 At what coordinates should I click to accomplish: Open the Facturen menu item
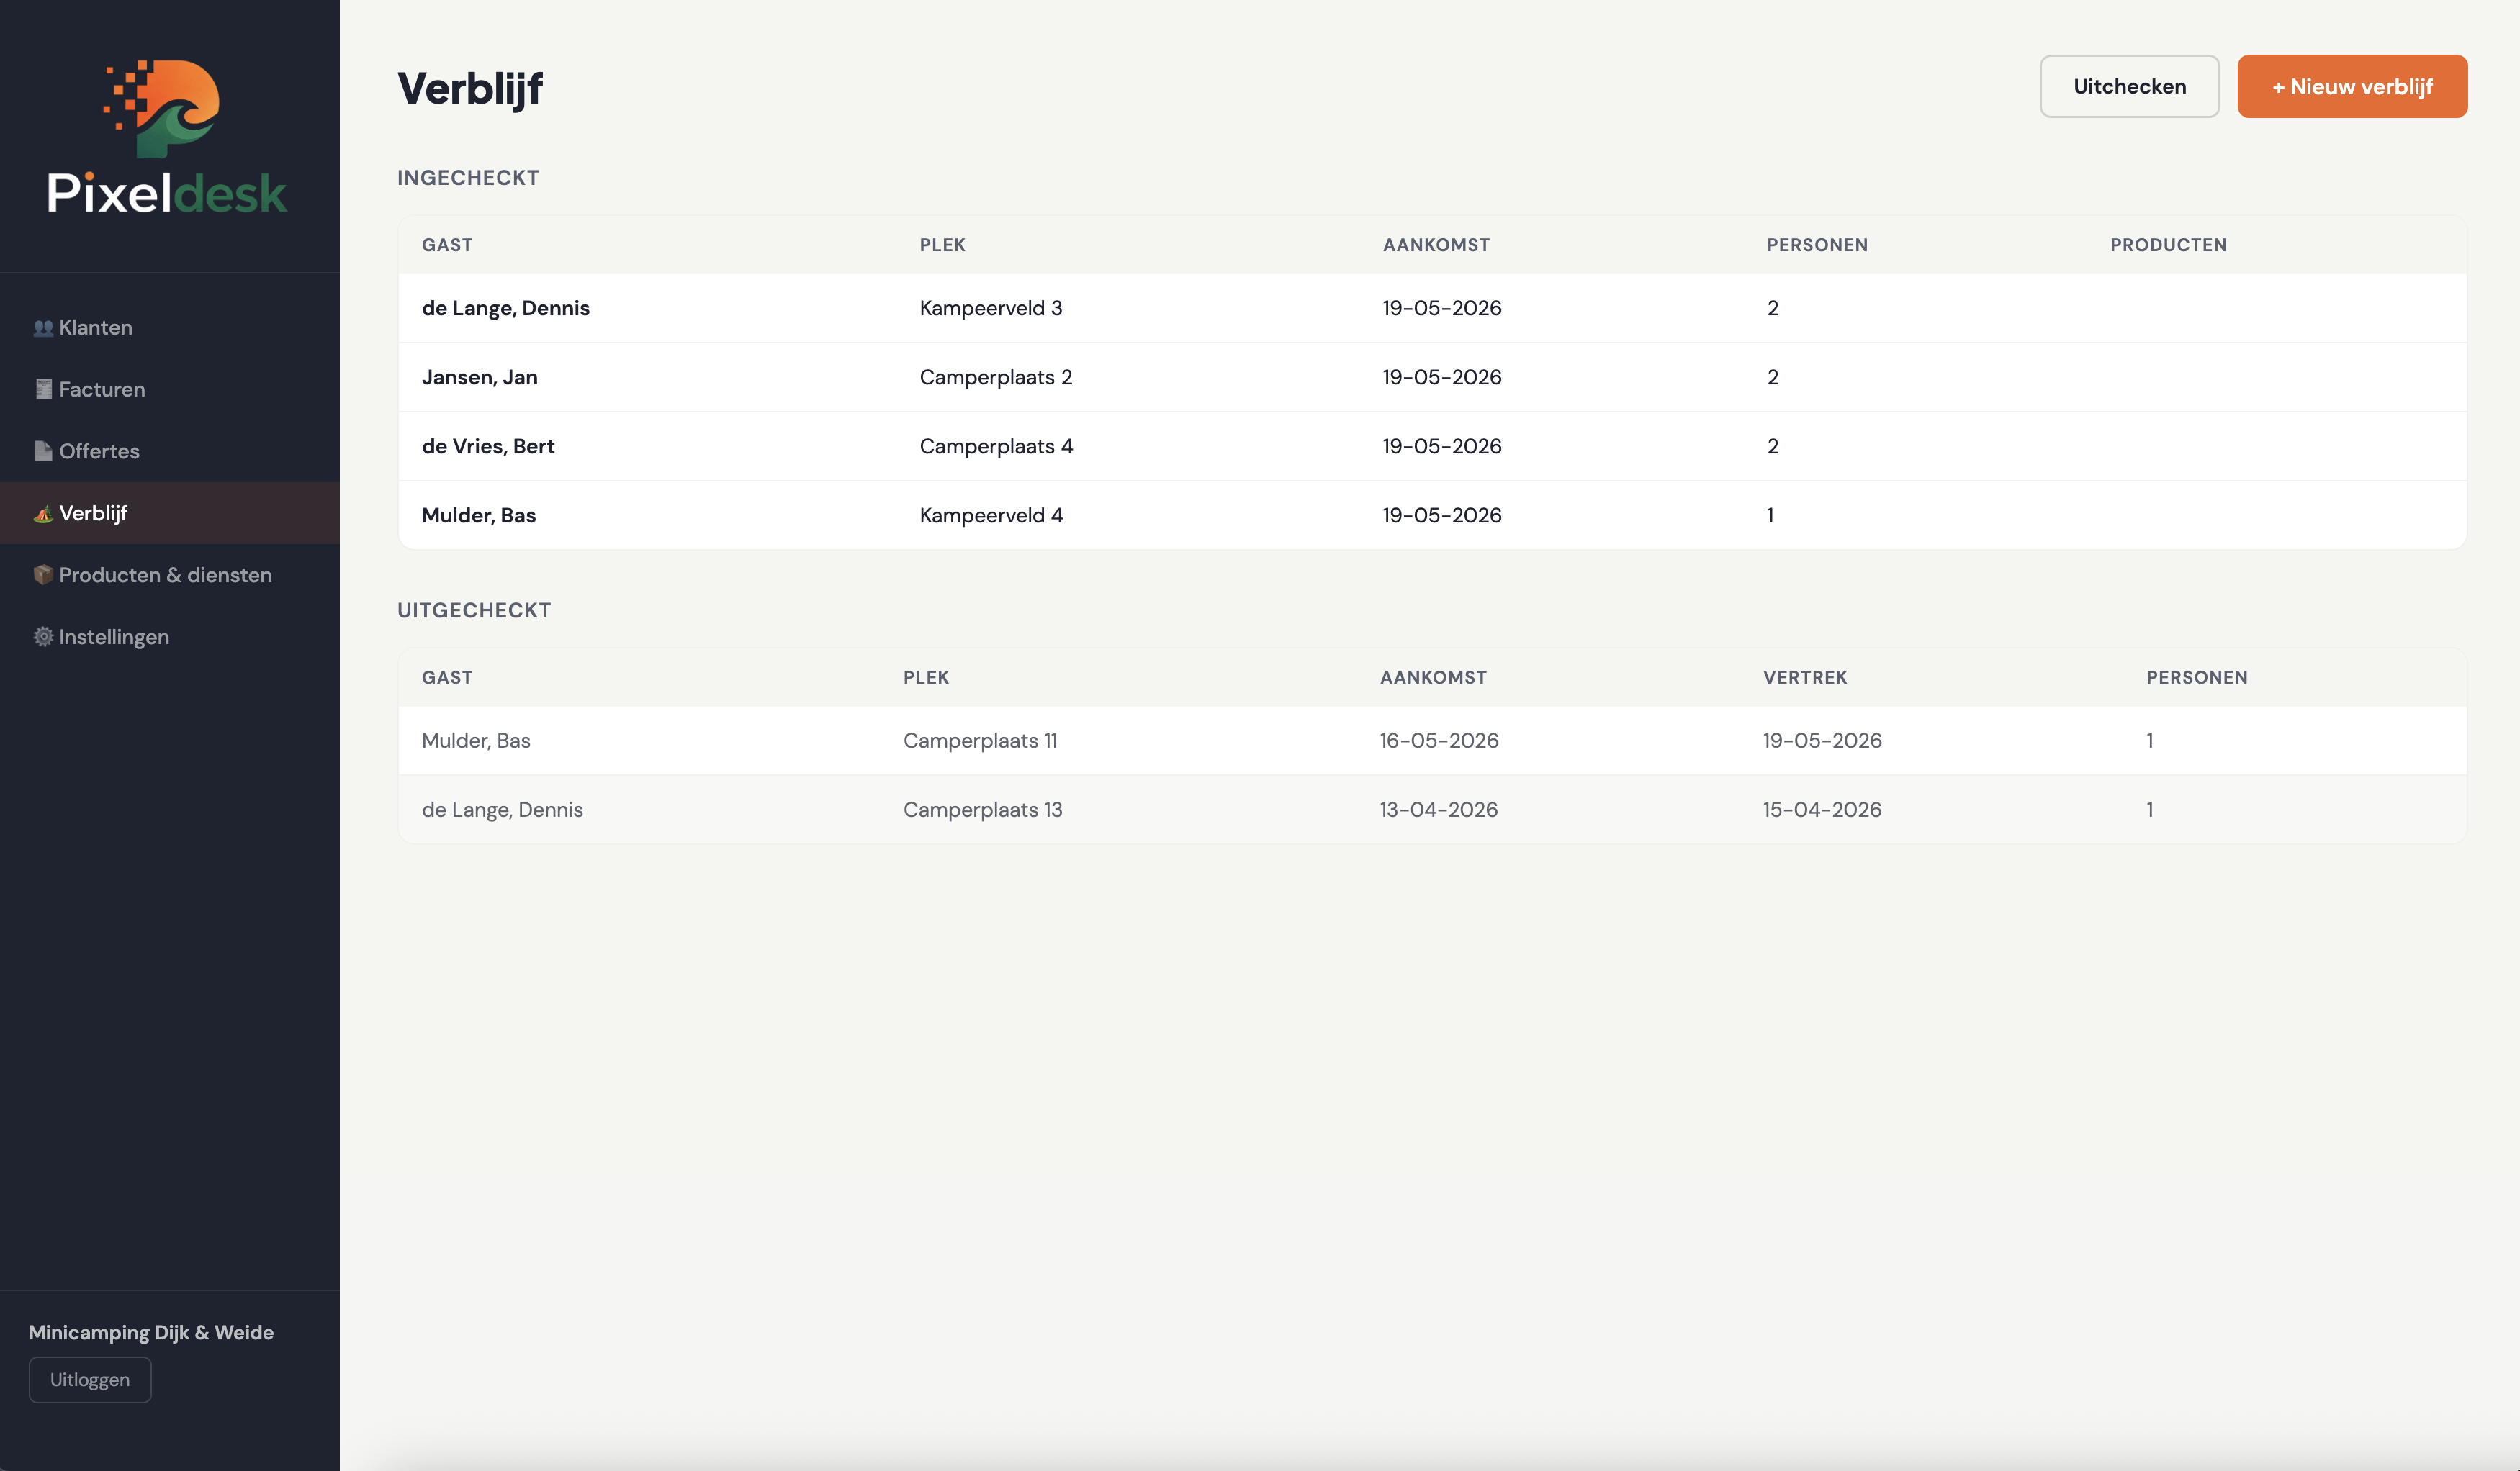click(x=170, y=390)
